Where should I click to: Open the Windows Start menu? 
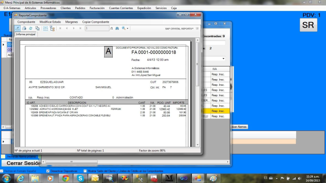click(6, 178)
